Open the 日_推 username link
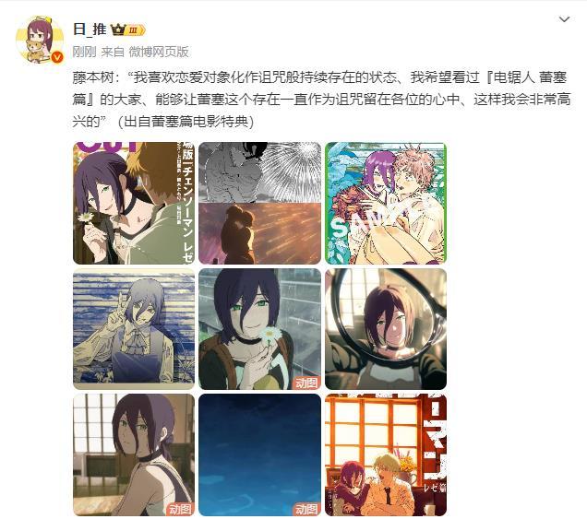This screenshot has width=587, height=519. pyautogui.click(x=90, y=29)
